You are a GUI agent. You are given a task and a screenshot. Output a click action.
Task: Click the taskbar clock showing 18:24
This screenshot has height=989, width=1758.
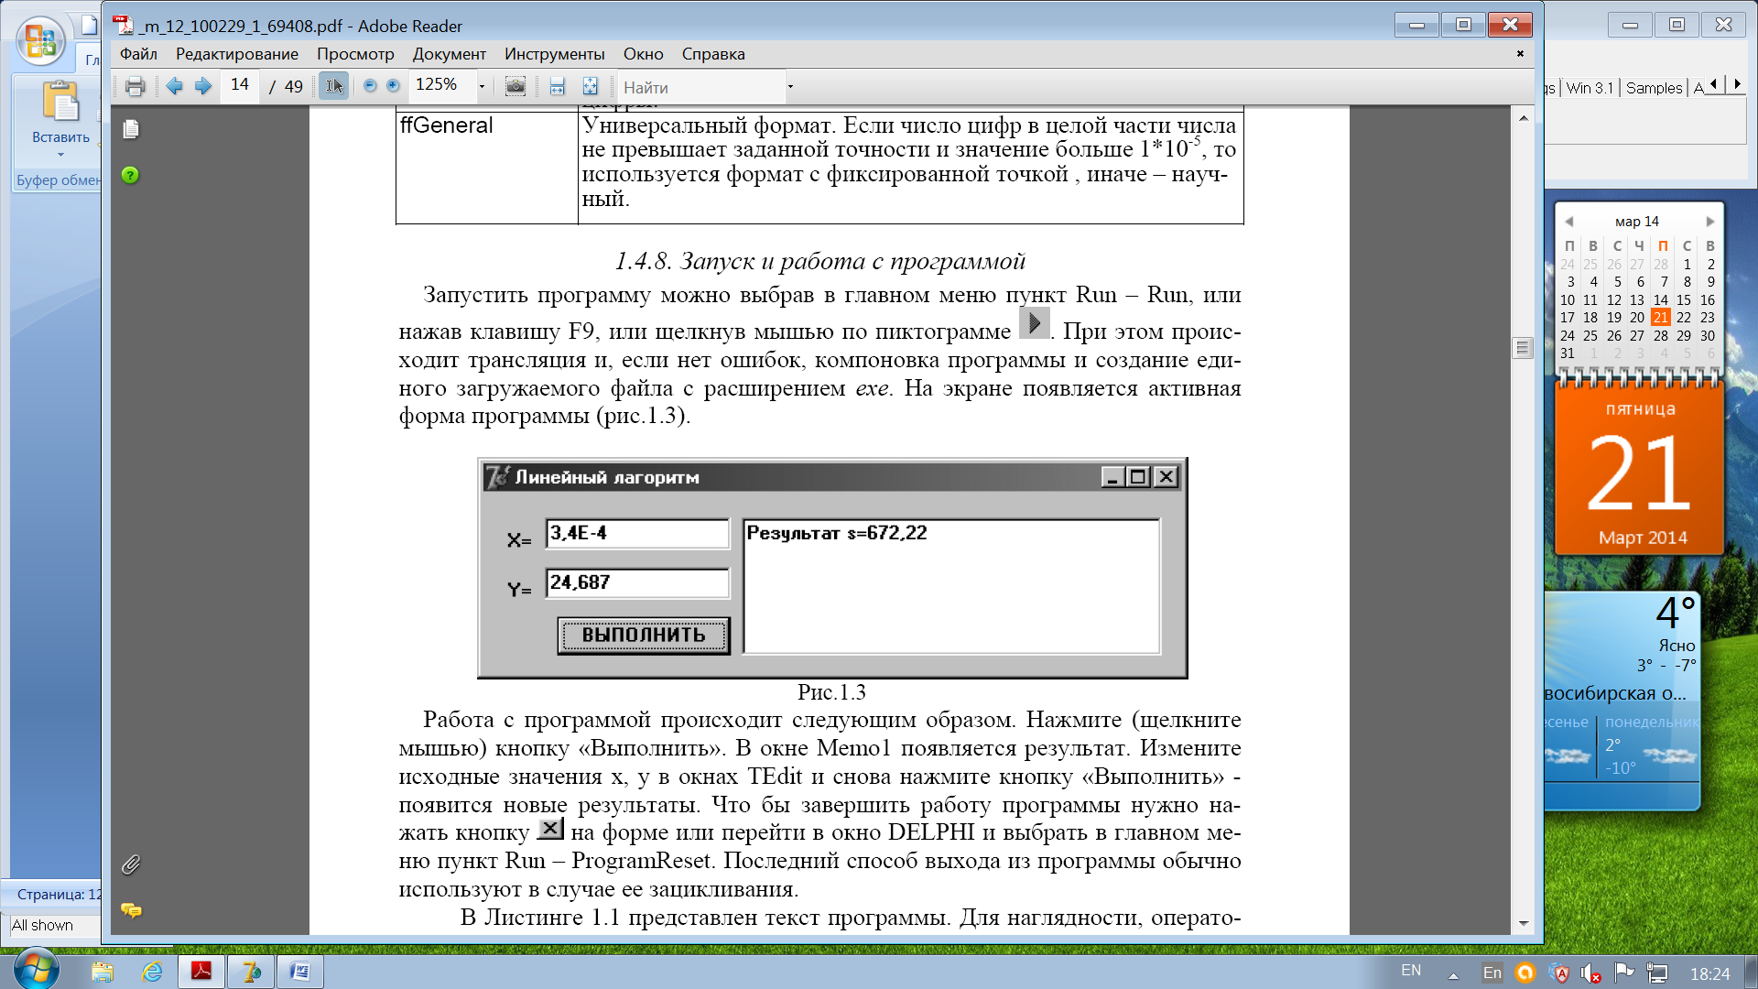pos(1709,974)
